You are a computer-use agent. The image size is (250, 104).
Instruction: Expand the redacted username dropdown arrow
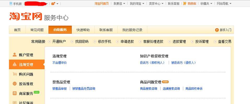(47, 4)
